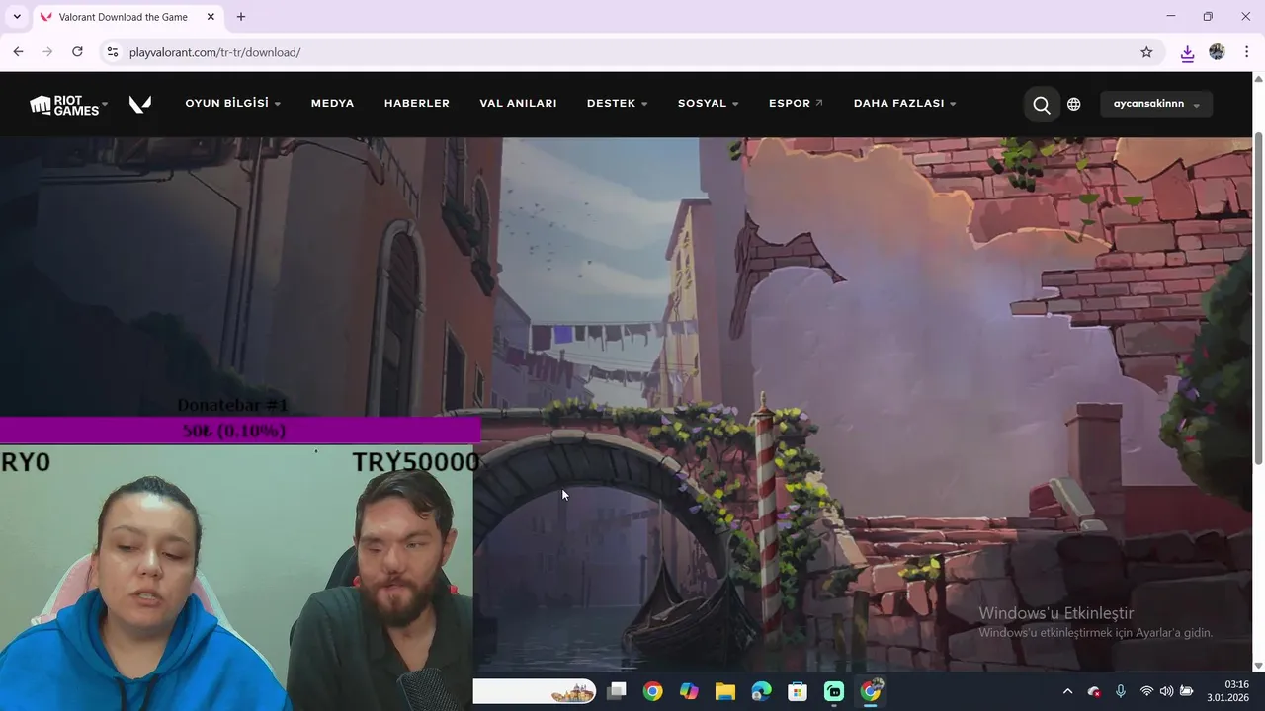
Task: Open Microsoft Edge from the taskbar
Action: [x=761, y=691]
